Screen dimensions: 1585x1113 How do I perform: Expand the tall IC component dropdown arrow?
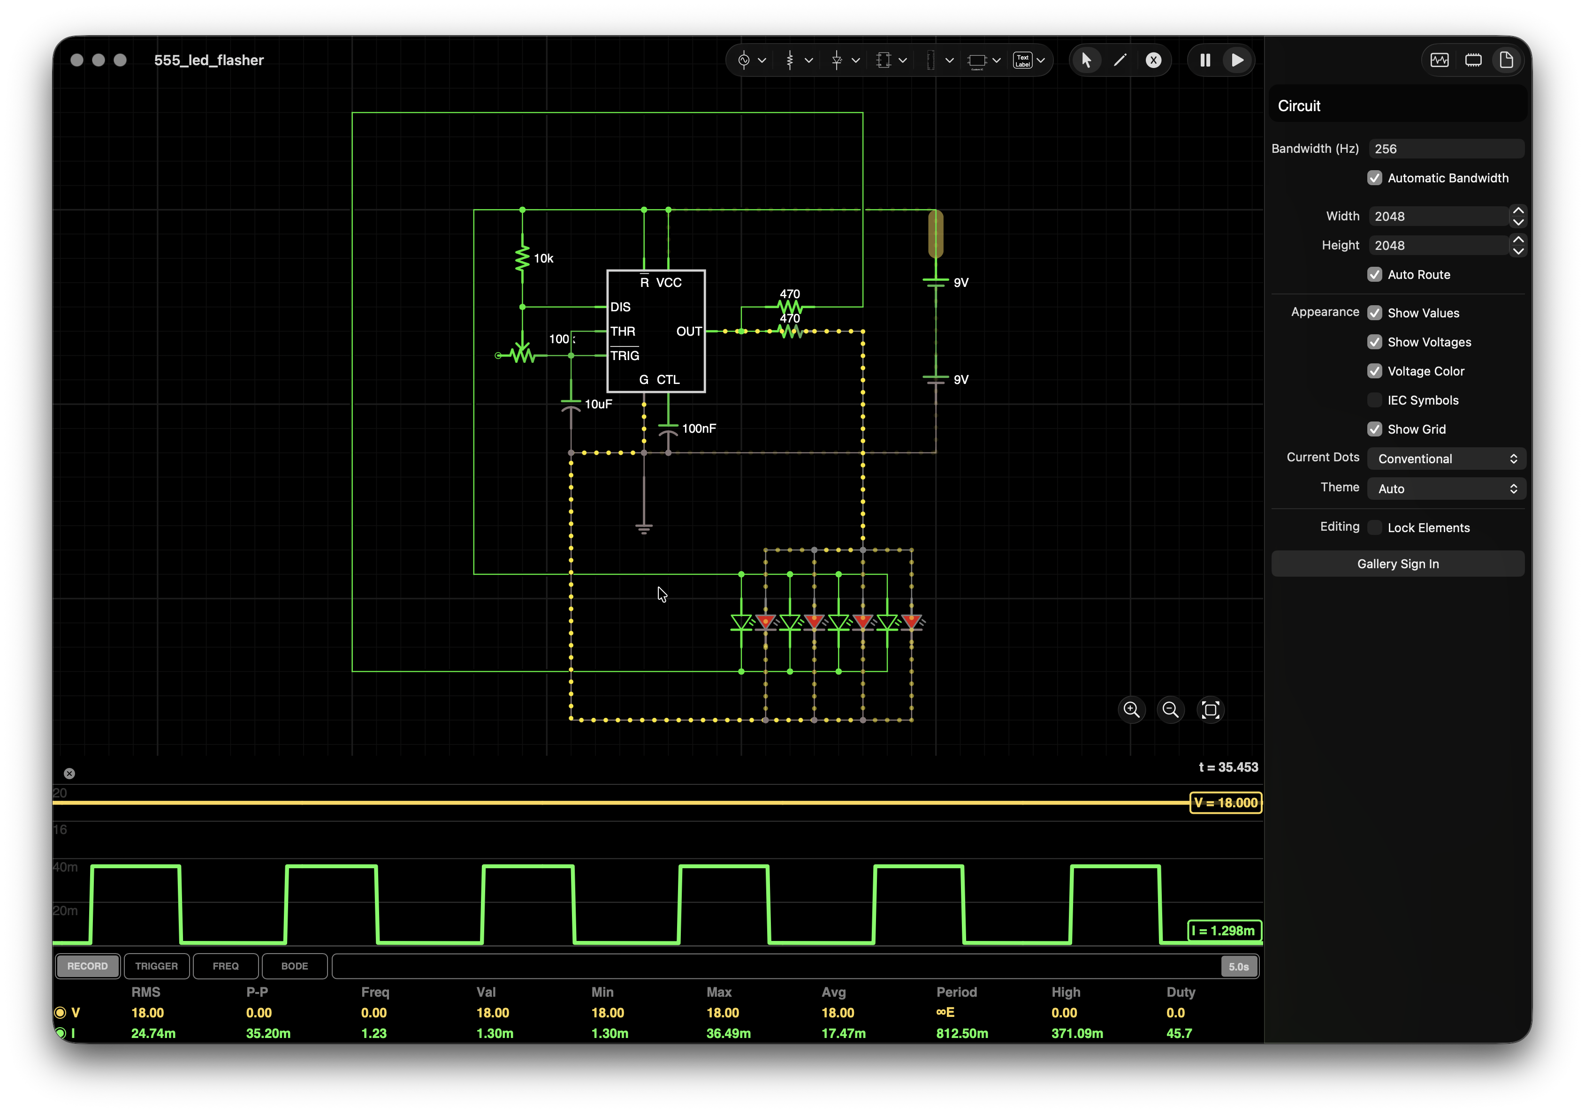point(949,60)
